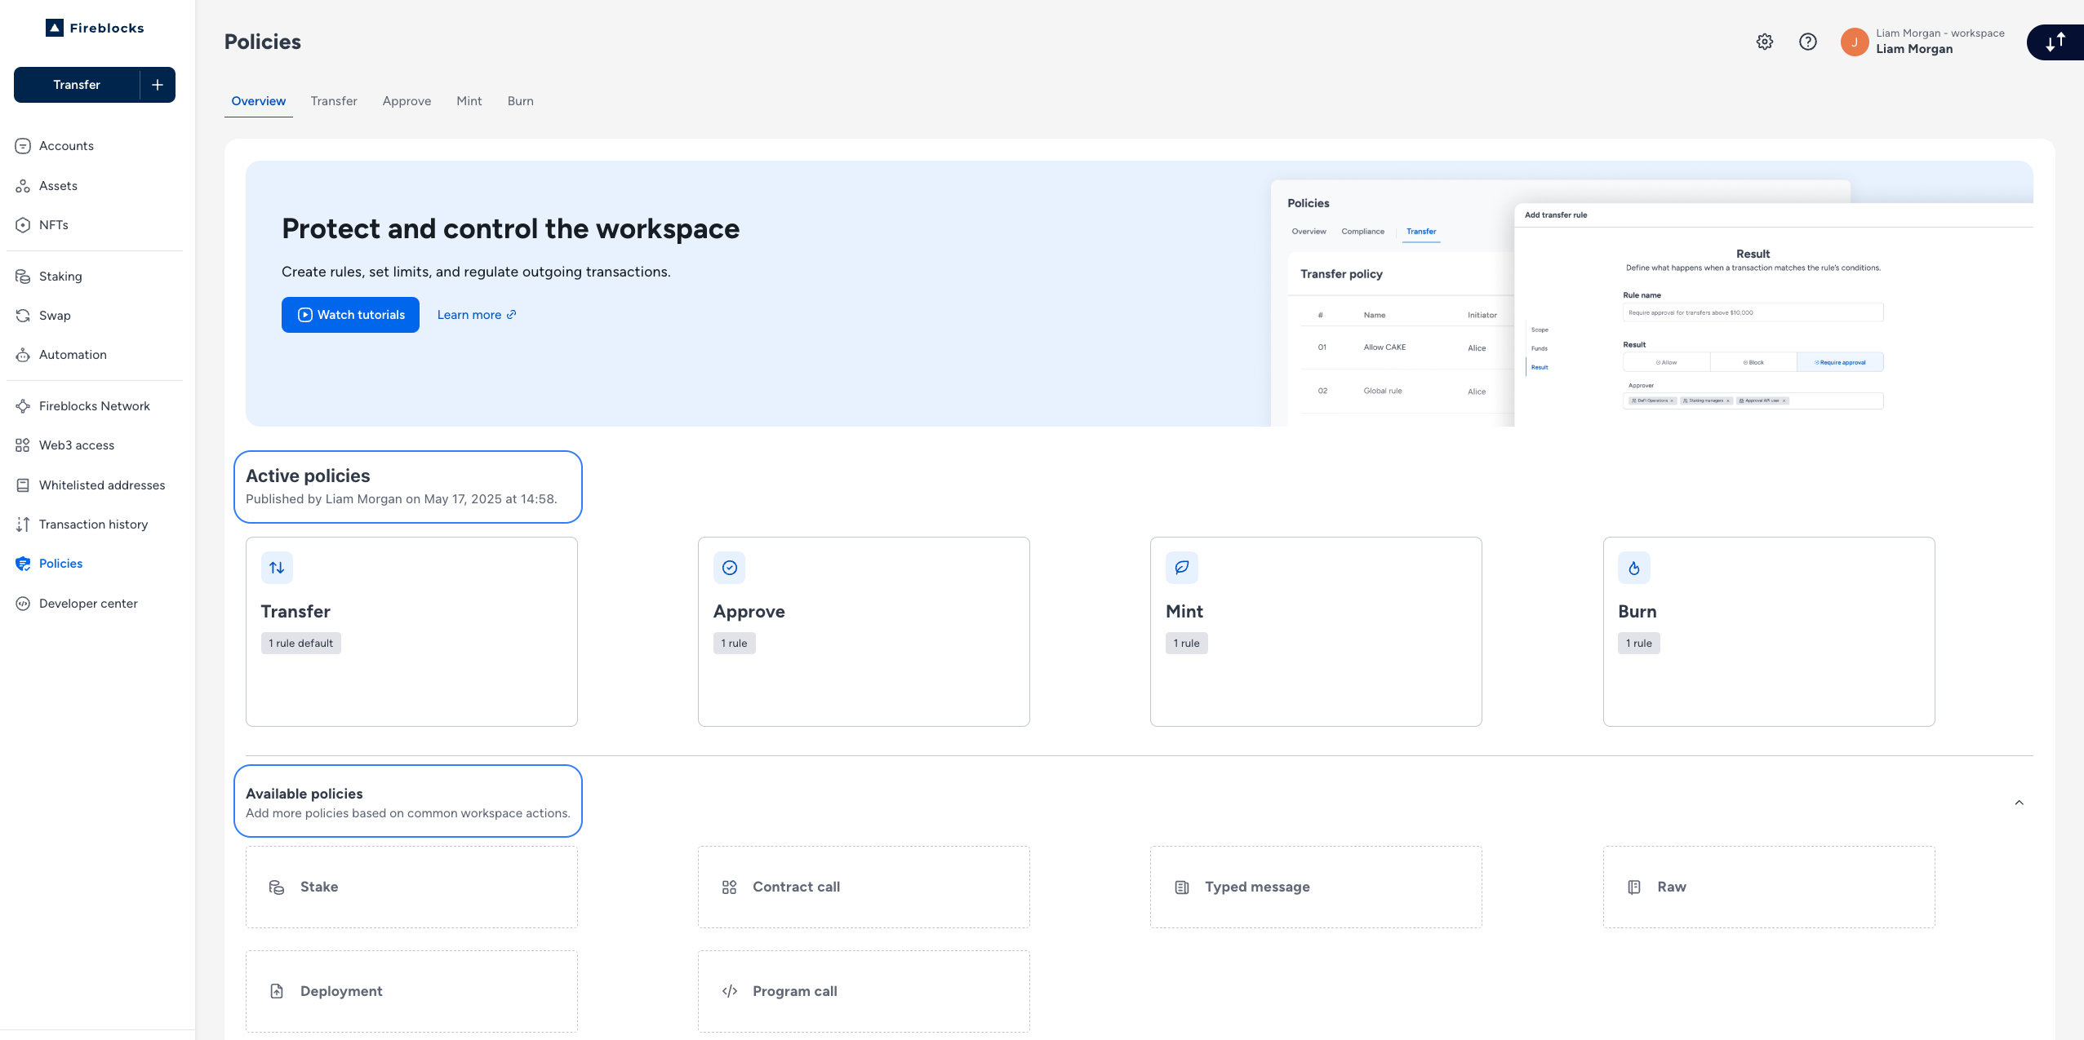Open the Whitelisted addresses link
Image resolution: width=2084 pixels, height=1040 pixels.
point(102,485)
